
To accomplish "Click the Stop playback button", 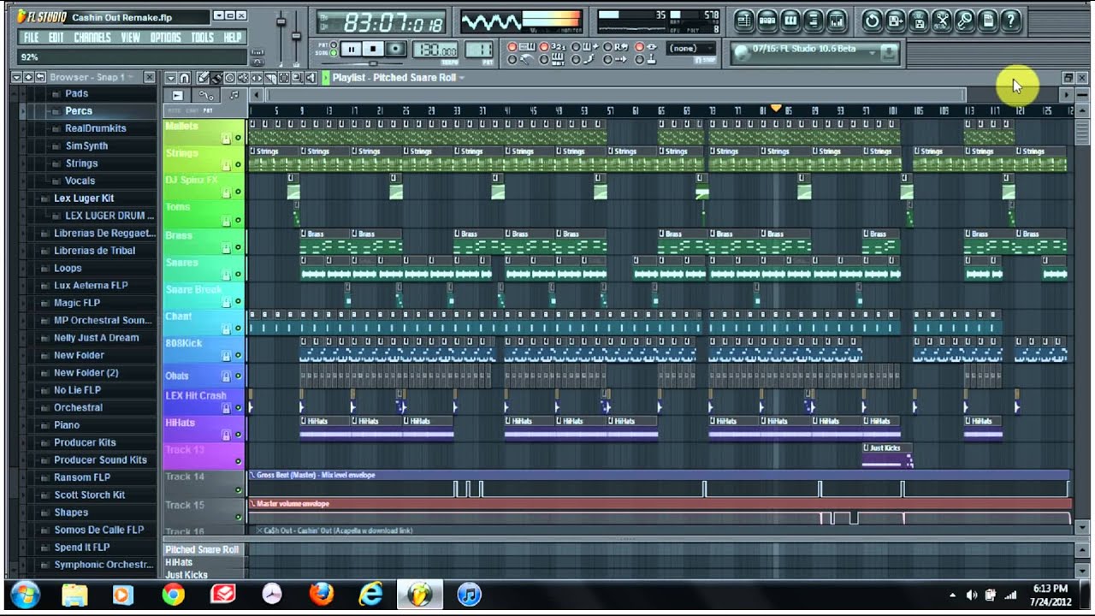I will coord(373,50).
